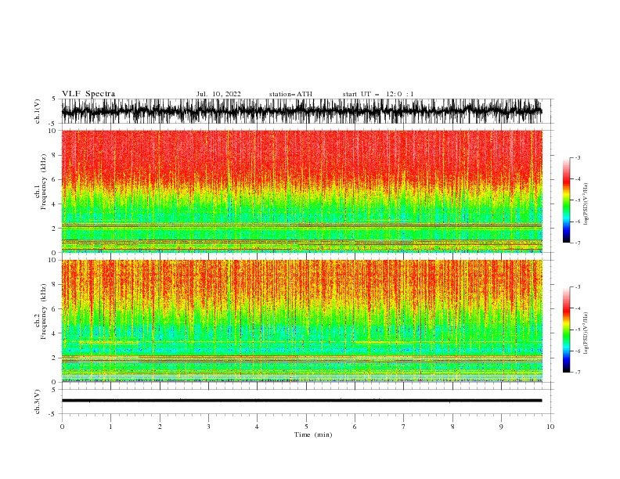Click time axis tick label "1"
Image resolution: width=620 pixels, height=479 pixels.
tap(110, 427)
